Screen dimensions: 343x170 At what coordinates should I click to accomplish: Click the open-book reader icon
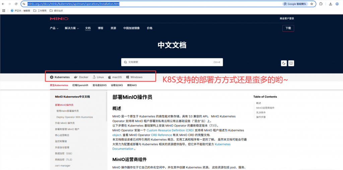[291, 63]
